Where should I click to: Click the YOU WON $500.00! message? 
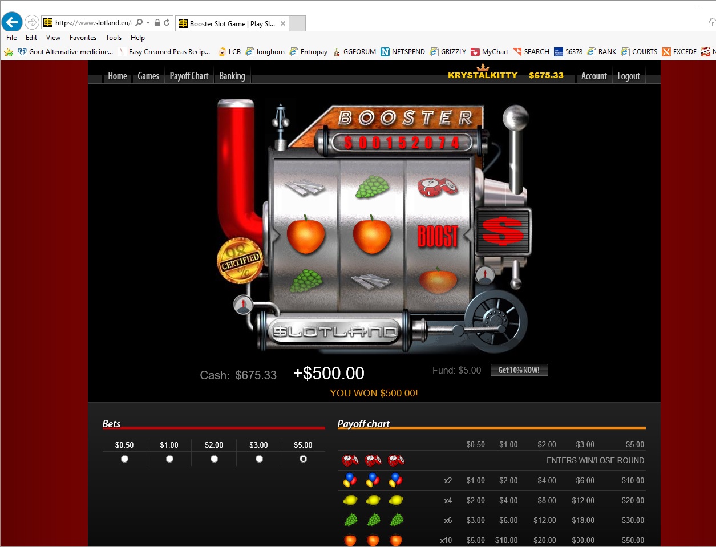click(x=374, y=393)
